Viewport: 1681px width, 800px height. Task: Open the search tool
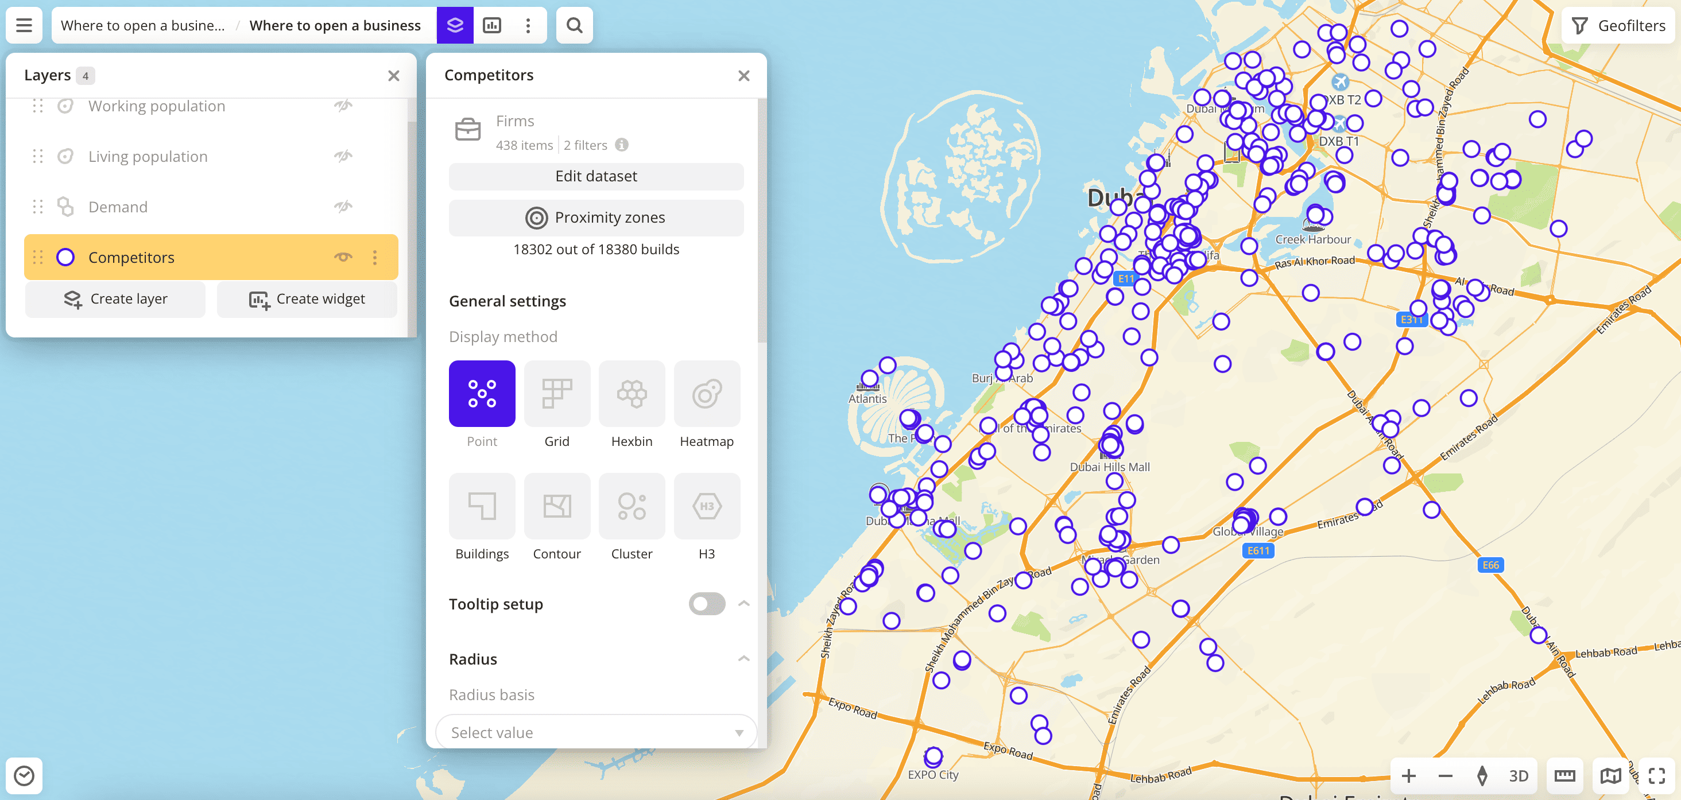[574, 25]
